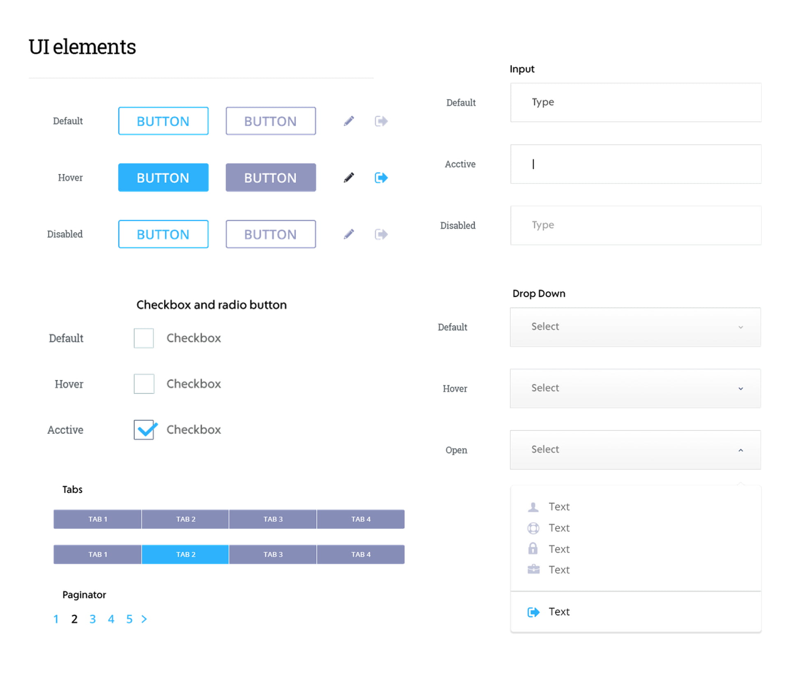Expand the Hover Select dropdown

click(x=635, y=388)
